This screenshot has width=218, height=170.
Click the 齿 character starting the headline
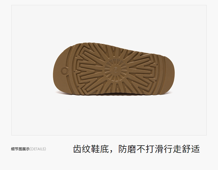point(77,149)
